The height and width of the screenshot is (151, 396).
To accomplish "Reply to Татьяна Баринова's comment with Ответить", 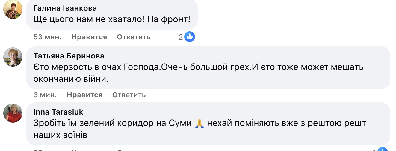I will point(129,95).
